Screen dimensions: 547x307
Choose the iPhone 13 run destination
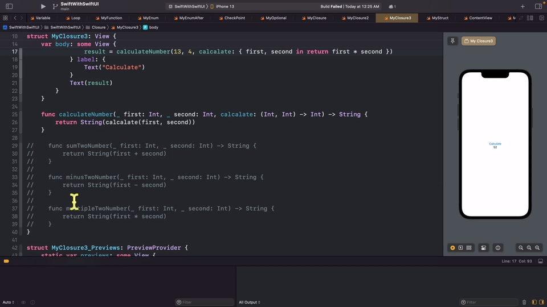(x=222, y=6)
